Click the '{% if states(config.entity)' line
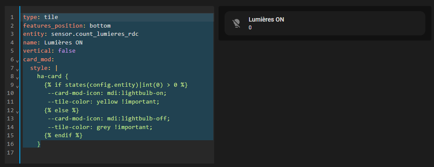The height and width of the screenshot is (167, 434). pos(116,85)
